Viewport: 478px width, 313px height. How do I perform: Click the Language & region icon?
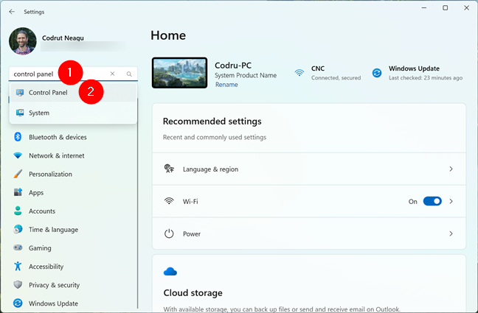[x=169, y=169]
